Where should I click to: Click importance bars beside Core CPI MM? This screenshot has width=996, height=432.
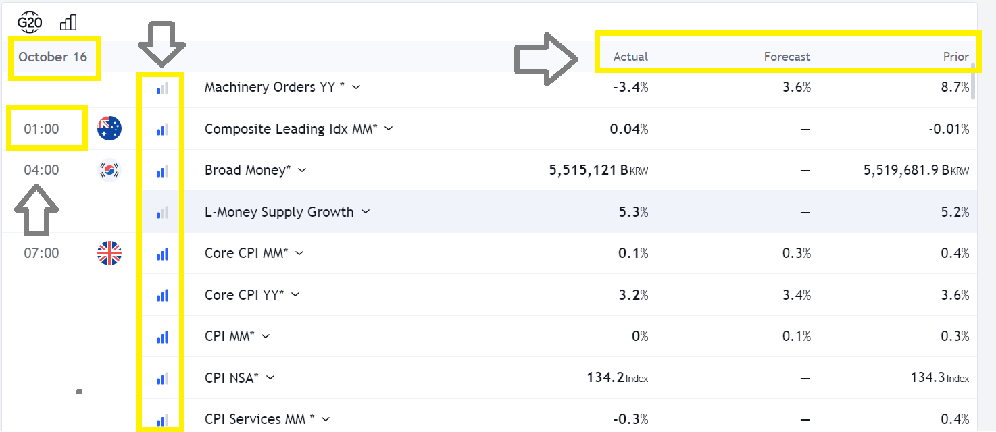coord(162,254)
